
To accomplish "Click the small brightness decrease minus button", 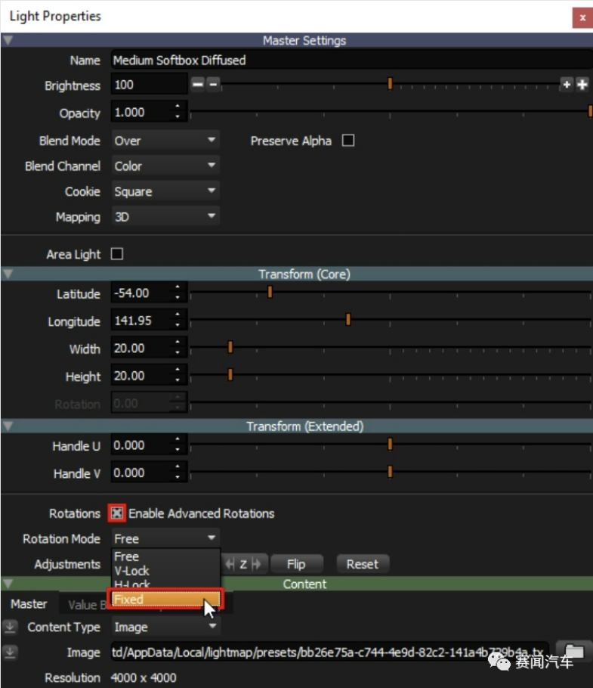I will pyautogui.click(x=214, y=85).
